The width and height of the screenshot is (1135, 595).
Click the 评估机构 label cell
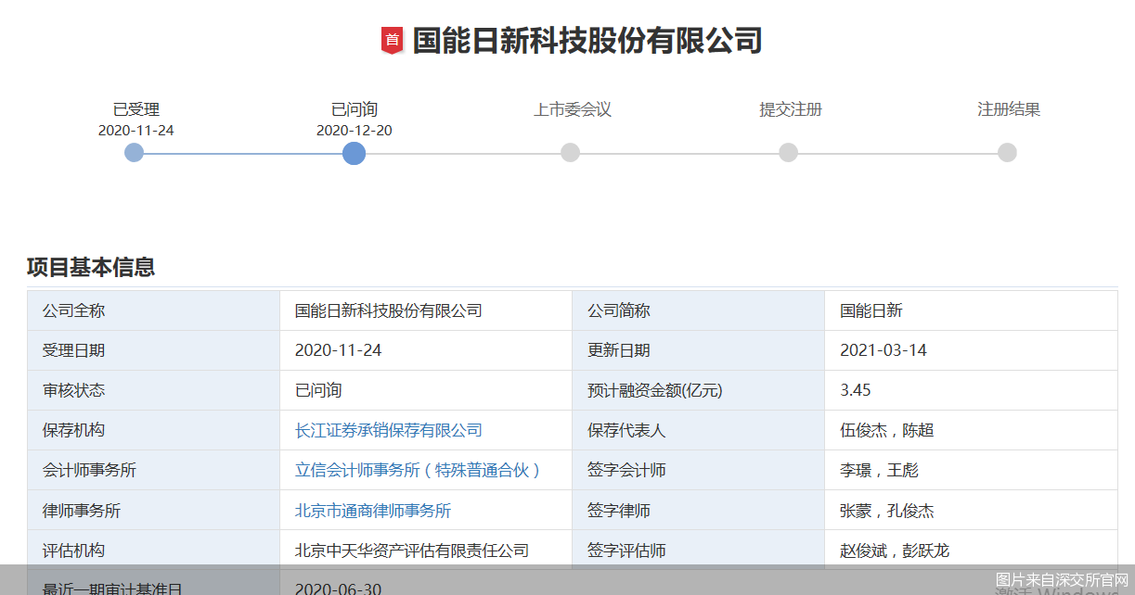tap(154, 551)
